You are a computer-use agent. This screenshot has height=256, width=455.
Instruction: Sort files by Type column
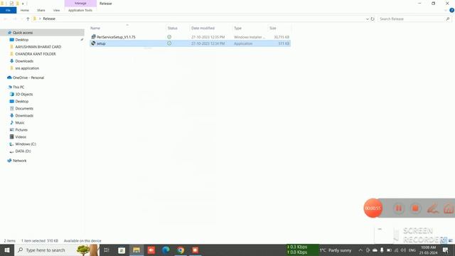[x=237, y=28]
